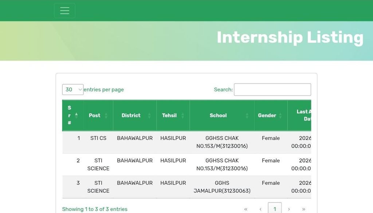This screenshot has width=373, height=213.
Task: Click the 'entries per page' label
Action: click(104, 89)
